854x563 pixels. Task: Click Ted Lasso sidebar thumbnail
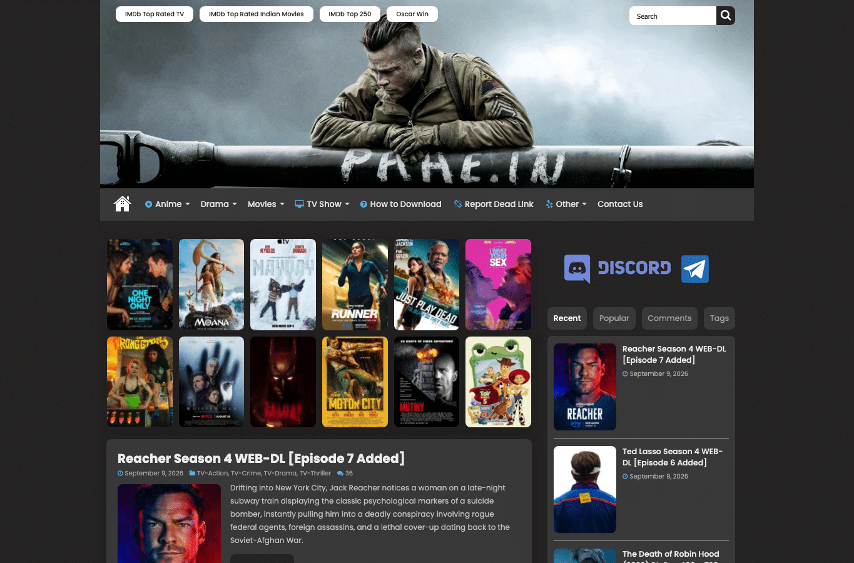click(x=585, y=489)
